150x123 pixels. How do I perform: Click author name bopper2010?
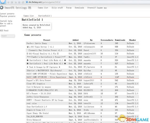pos(89,80)
